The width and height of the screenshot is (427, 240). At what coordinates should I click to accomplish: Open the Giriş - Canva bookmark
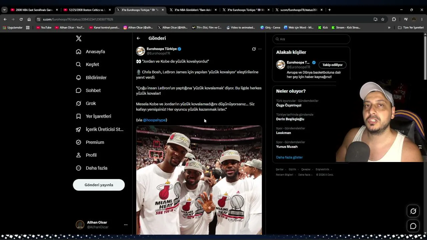[x=270, y=28]
